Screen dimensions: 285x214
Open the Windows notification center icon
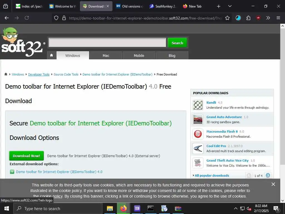[x=276, y=209]
